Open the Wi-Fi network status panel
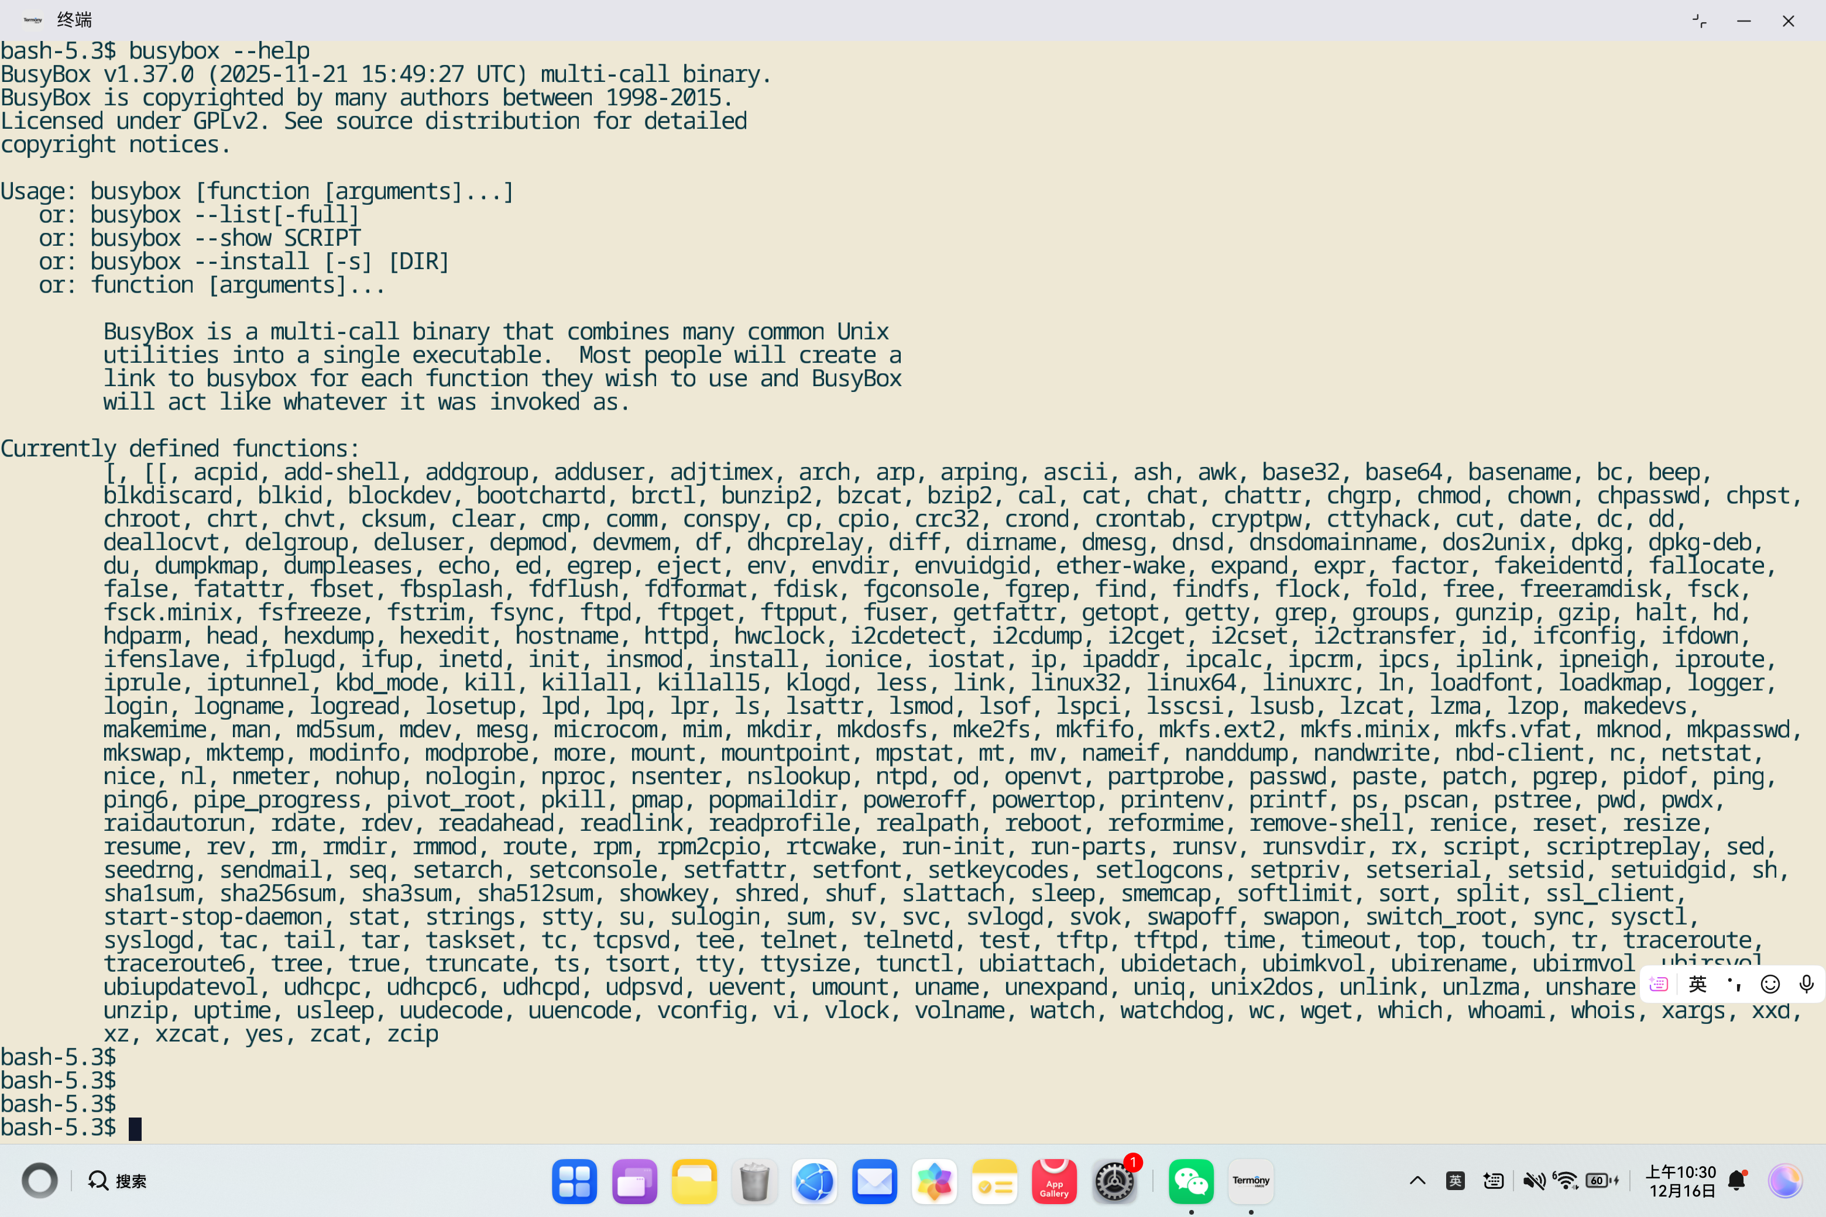The height and width of the screenshot is (1217, 1826). point(1566,1181)
